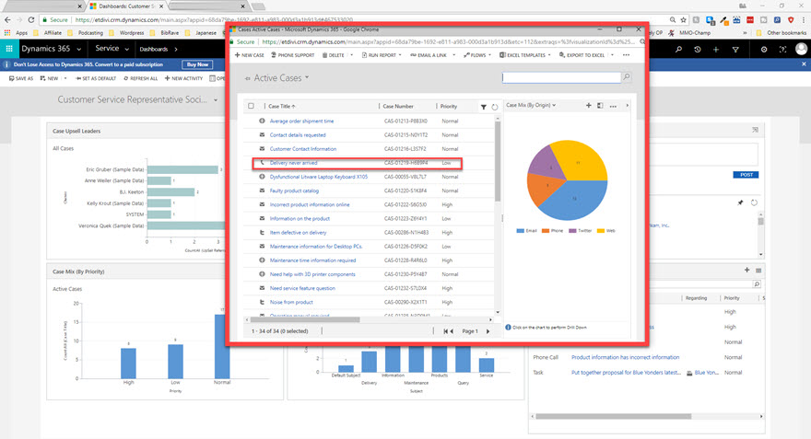This screenshot has width=811, height=439.
Task: Open Contact details requested case
Action: click(x=298, y=135)
